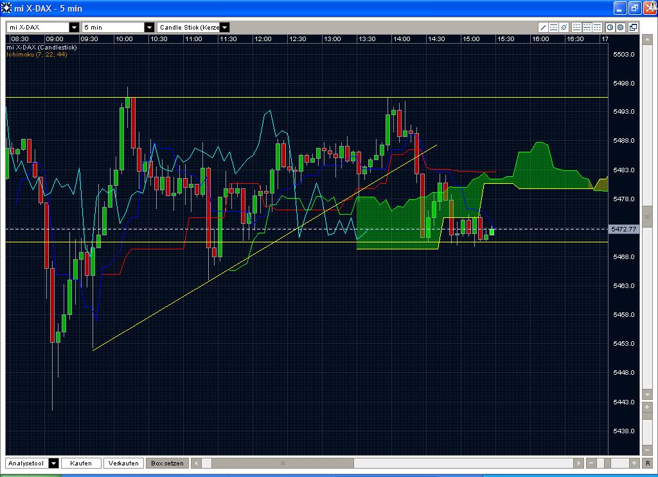The height and width of the screenshot is (477, 658).
Task: Click the 5483.0 price axis label
Action: [x=623, y=170]
